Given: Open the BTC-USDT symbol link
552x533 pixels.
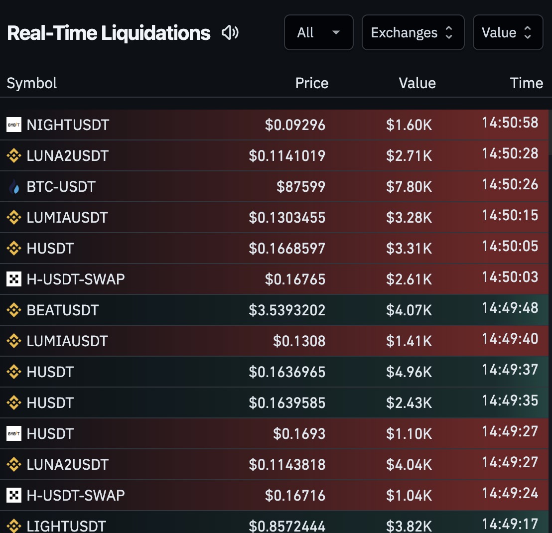Looking at the screenshot, I should tap(61, 187).
